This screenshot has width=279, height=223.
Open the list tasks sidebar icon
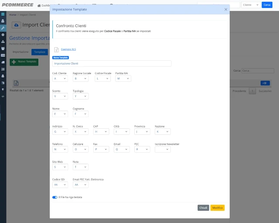click(3, 69)
